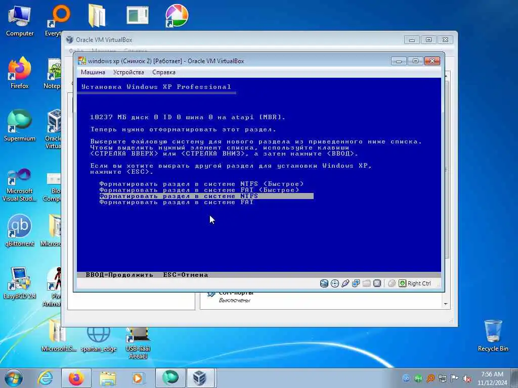Open Supermium desktop shortcut
This screenshot has width=518, height=388.
coord(20,125)
